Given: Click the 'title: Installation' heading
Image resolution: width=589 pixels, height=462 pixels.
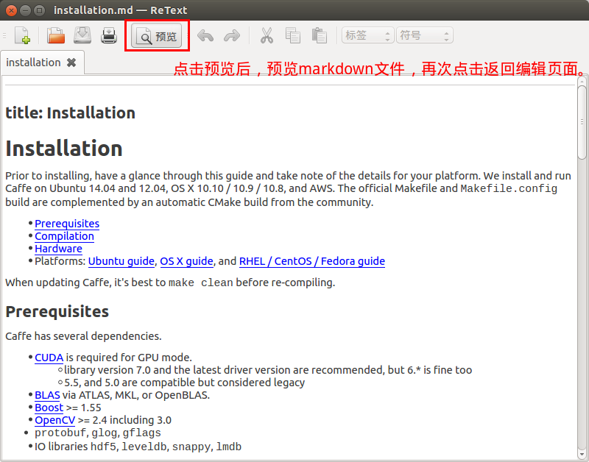Looking at the screenshot, I should click(70, 113).
